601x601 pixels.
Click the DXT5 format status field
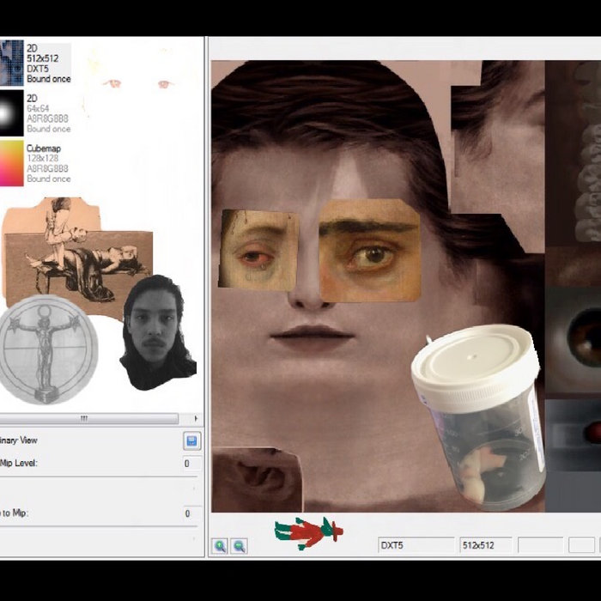tap(416, 545)
